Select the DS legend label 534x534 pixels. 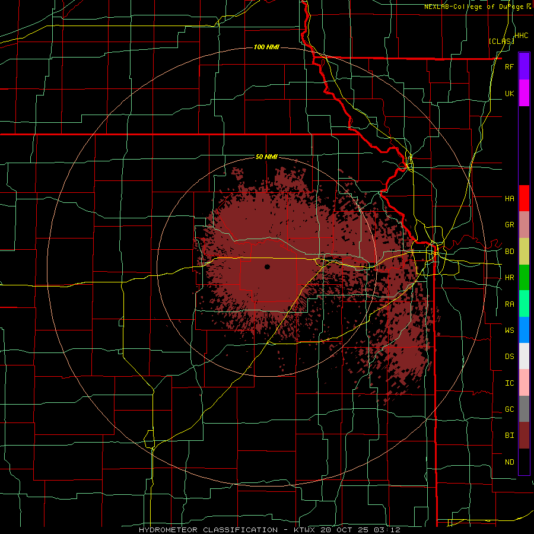(509, 357)
